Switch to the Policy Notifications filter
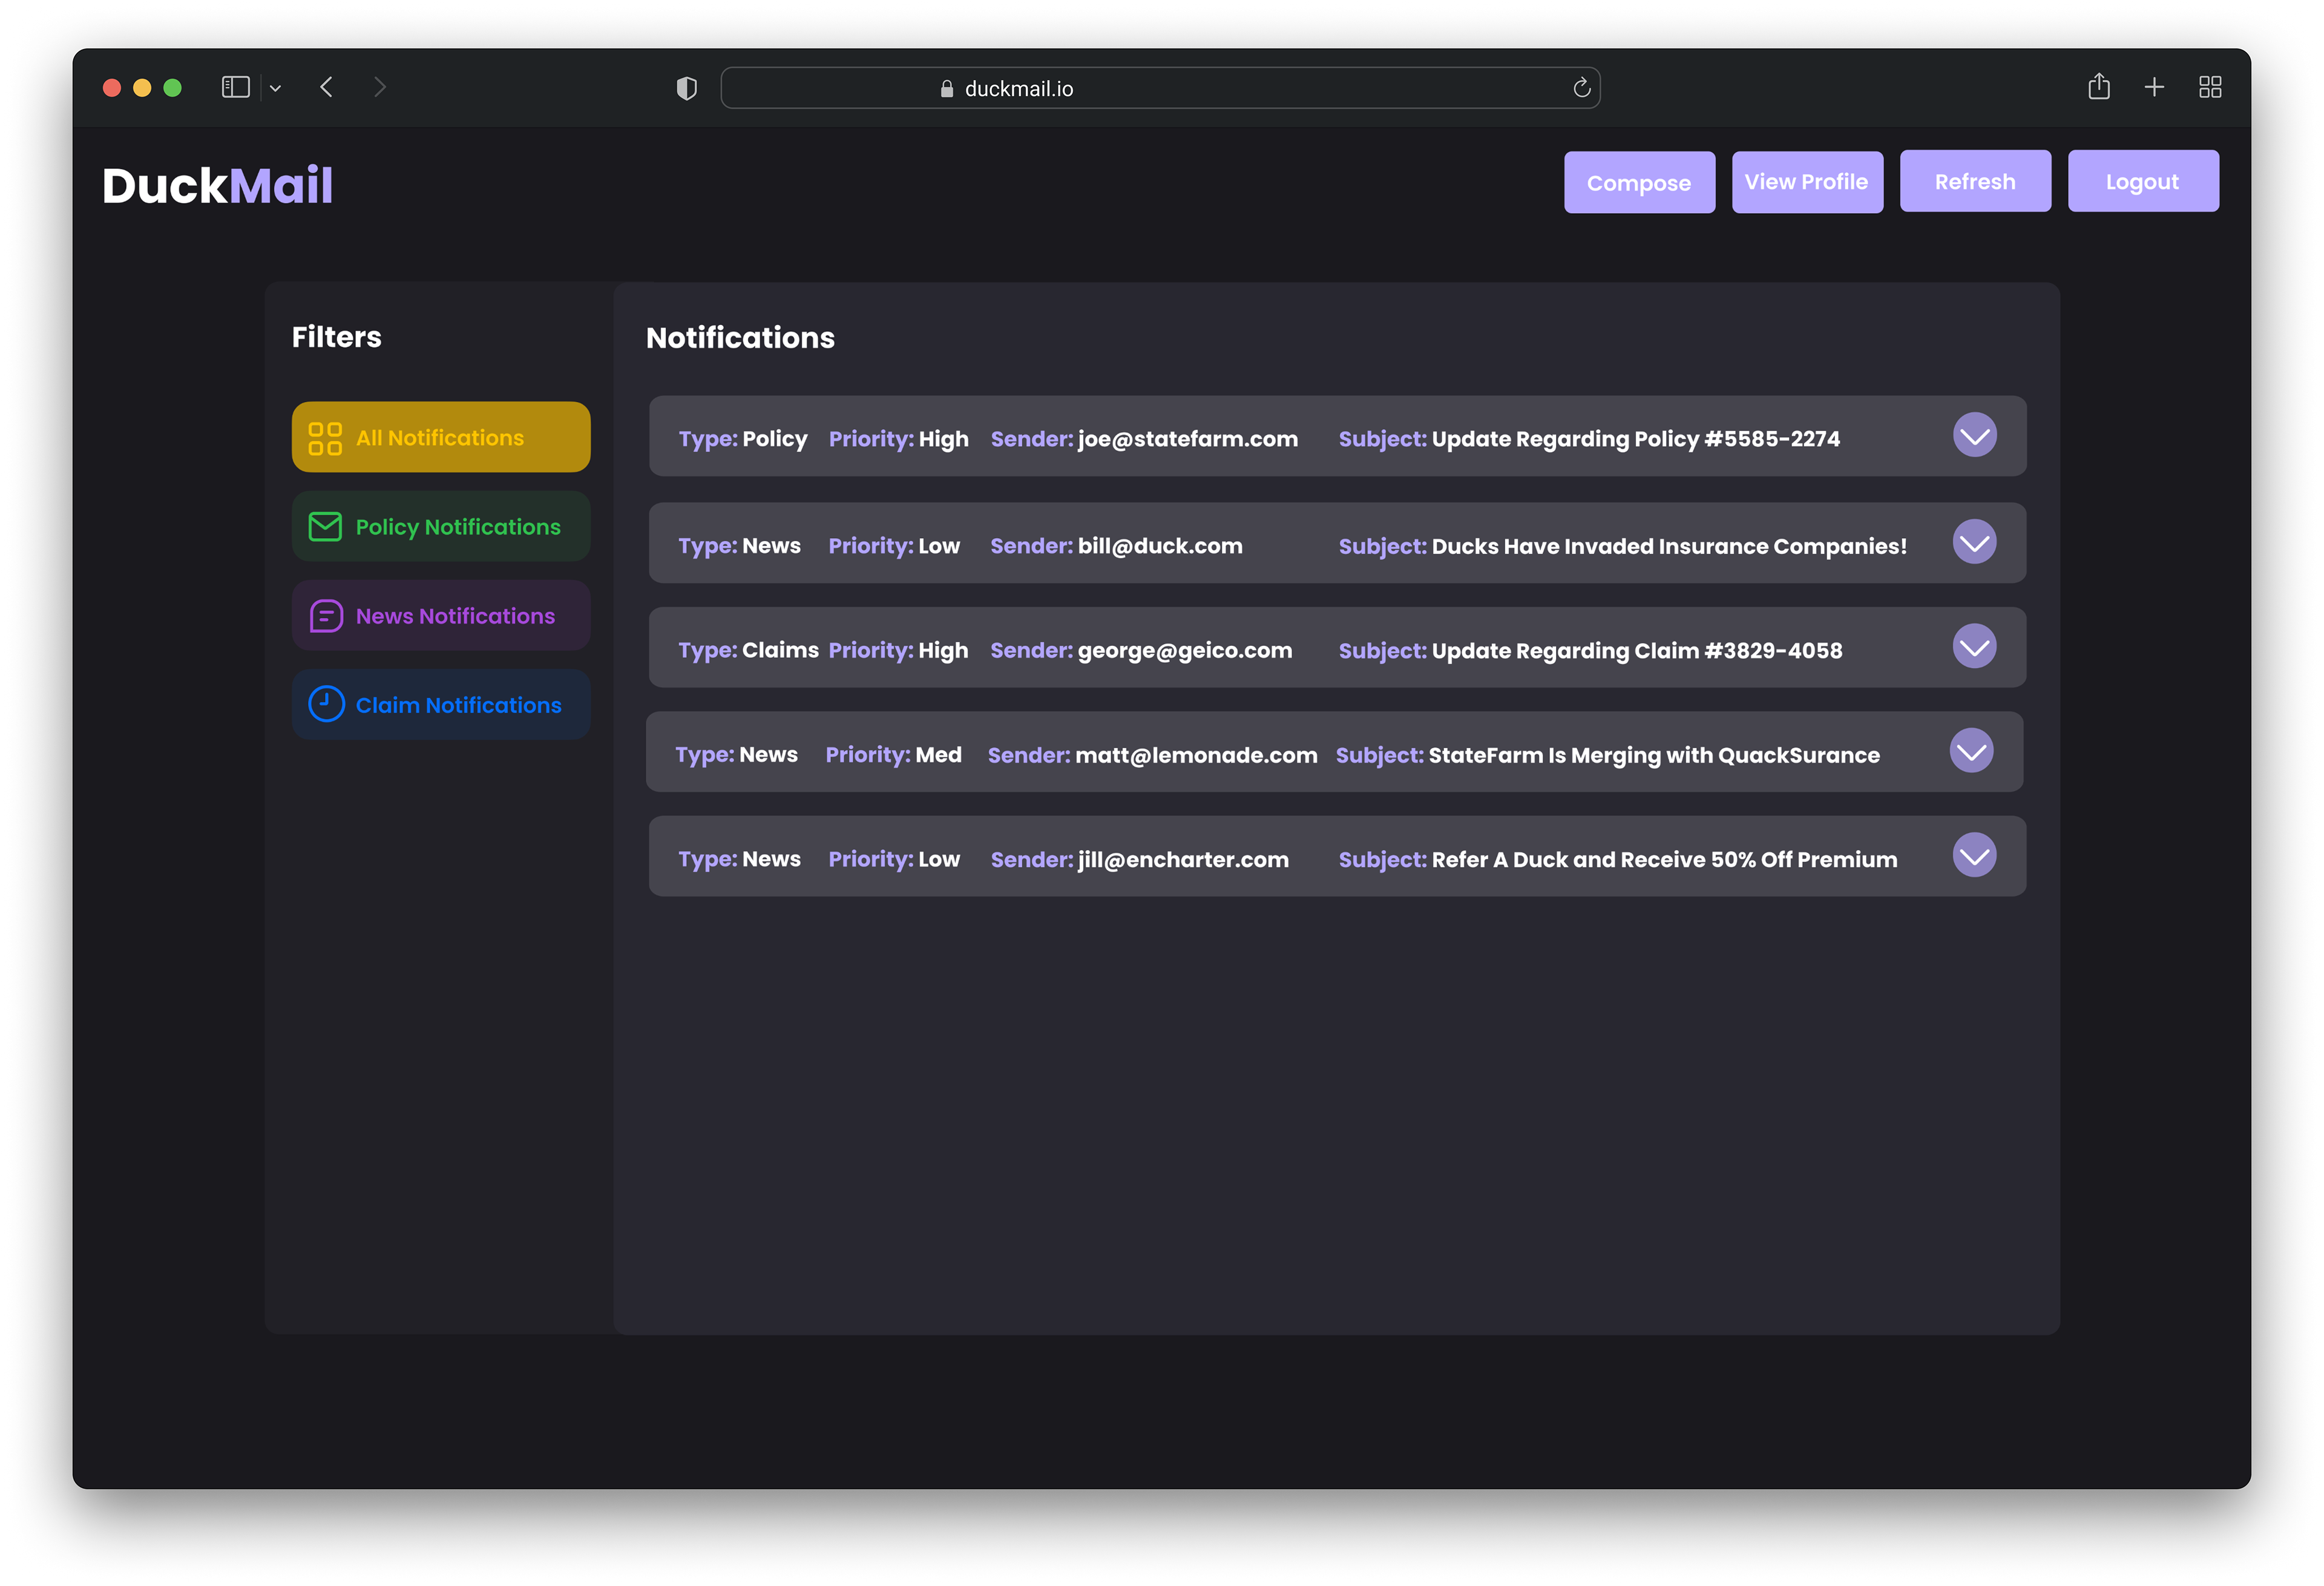Screen dimensions: 2324x1586 click(x=441, y=527)
